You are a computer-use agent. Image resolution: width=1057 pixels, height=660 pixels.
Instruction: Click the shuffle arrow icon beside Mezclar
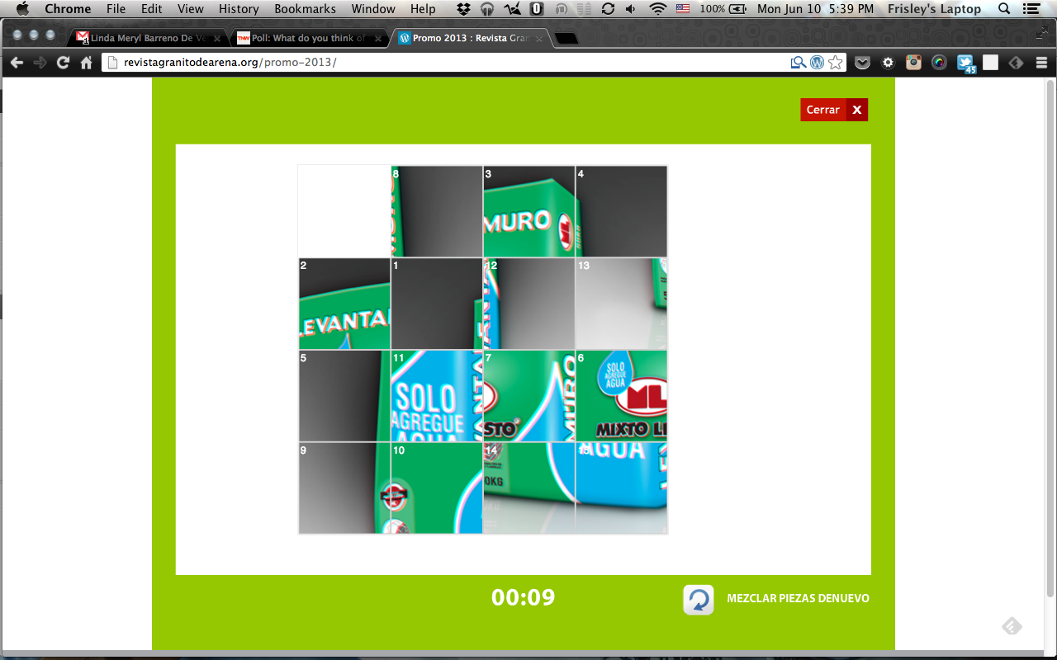699,600
